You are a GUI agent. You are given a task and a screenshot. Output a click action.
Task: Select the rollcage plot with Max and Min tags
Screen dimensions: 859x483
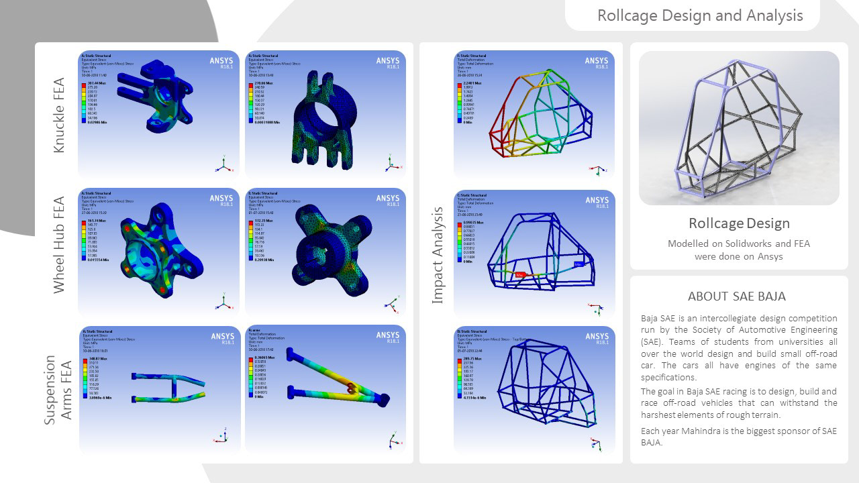click(x=534, y=254)
